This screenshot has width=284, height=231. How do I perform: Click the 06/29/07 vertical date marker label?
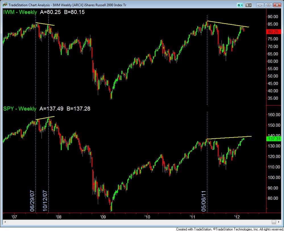(x=32, y=201)
